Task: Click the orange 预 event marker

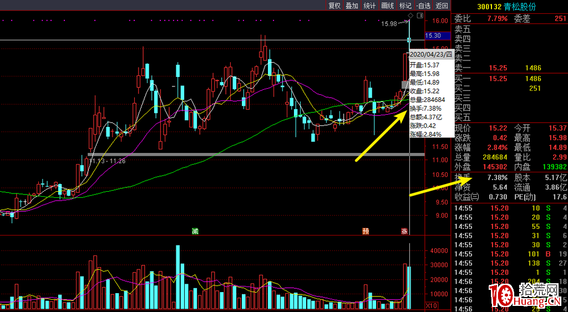Action: coord(366,231)
